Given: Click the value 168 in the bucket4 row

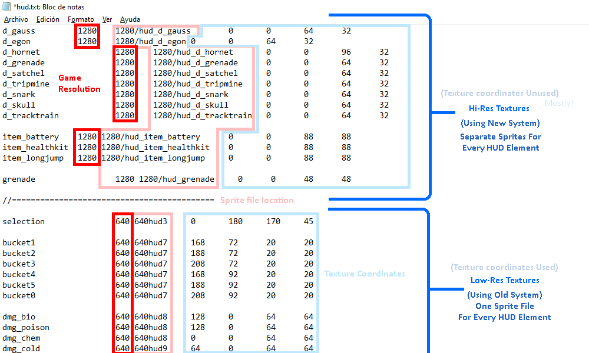Looking at the screenshot, I should [197, 275].
